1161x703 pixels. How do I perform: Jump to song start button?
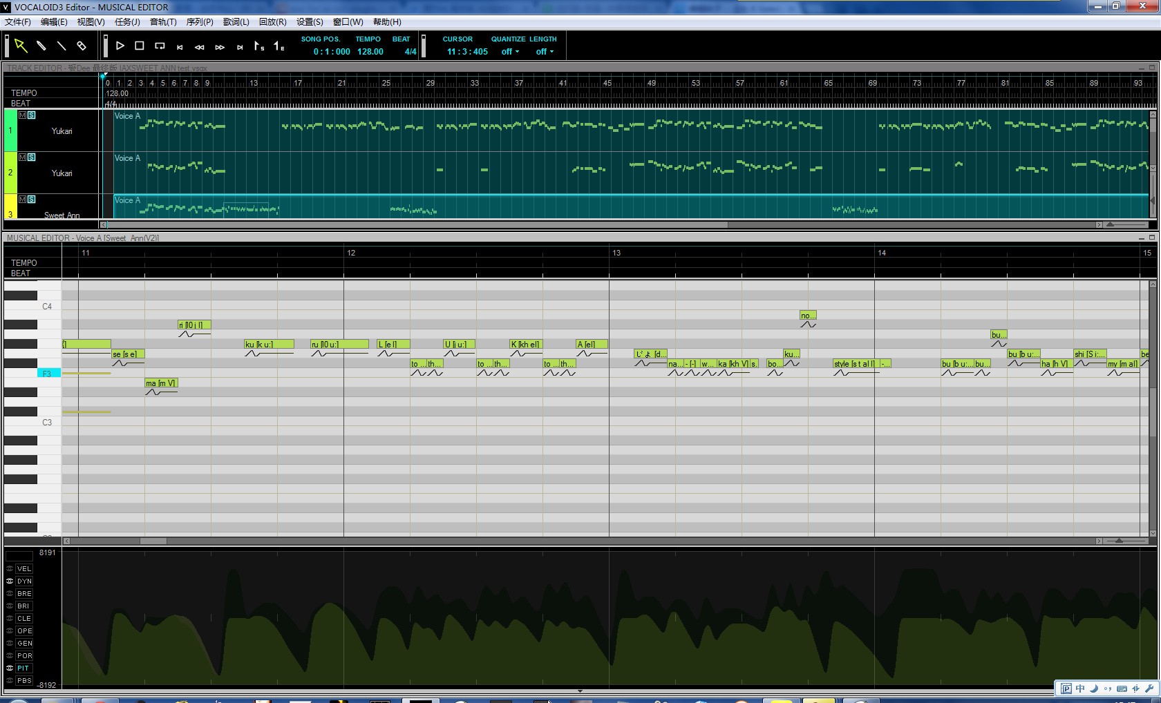180,47
